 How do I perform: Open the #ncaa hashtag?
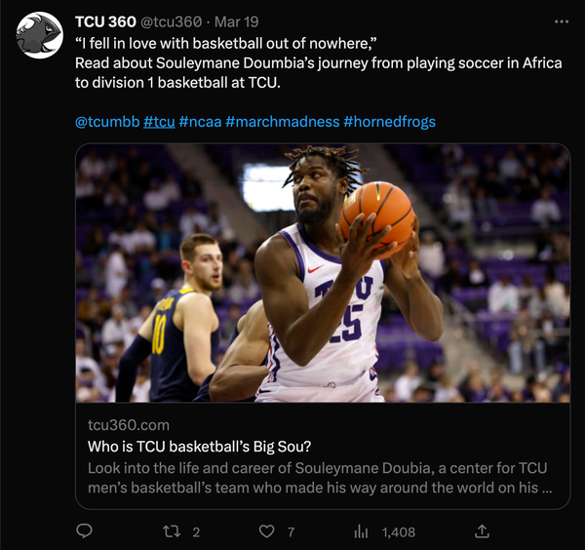(x=200, y=122)
